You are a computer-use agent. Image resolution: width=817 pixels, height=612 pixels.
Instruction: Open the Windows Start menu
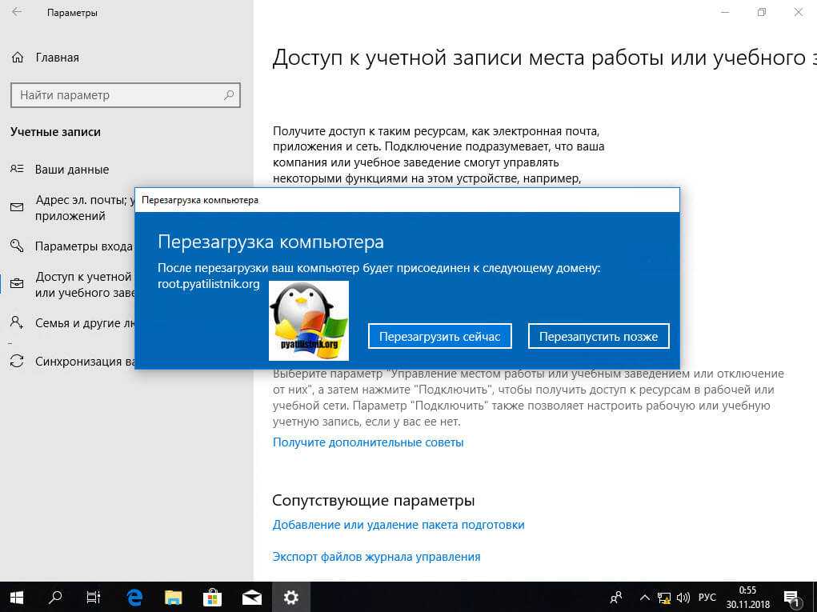click(17, 597)
